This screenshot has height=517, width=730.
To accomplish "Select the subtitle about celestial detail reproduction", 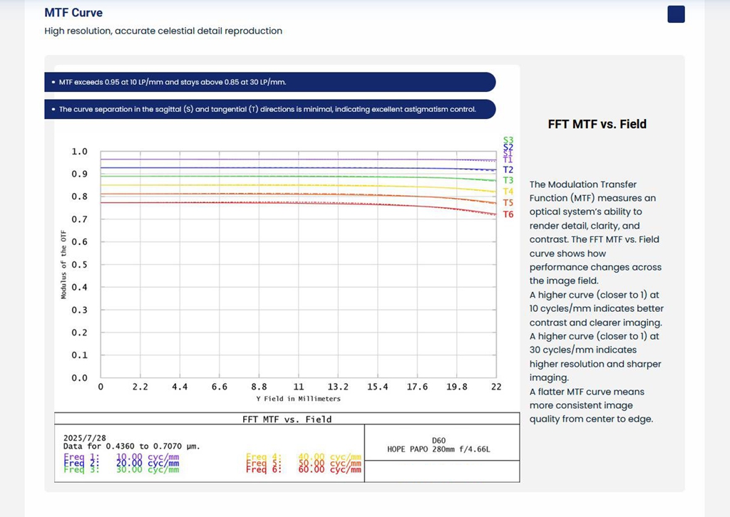I will [163, 31].
